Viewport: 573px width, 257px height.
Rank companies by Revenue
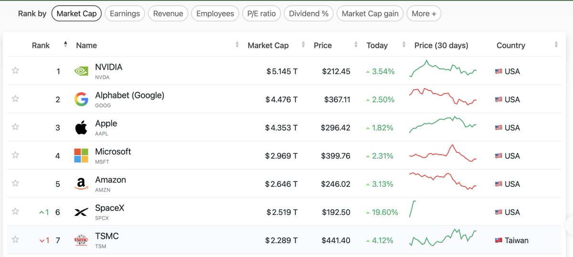pos(168,13)
